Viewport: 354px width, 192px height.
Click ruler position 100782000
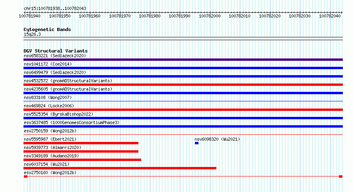pos(210,16)
